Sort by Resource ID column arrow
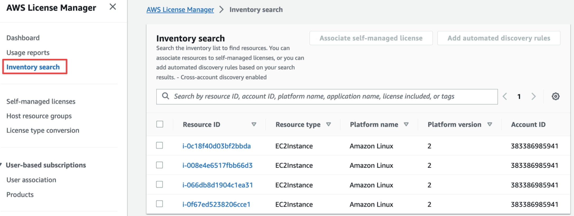Screen dimensions: 574x216 click(254, 124)
